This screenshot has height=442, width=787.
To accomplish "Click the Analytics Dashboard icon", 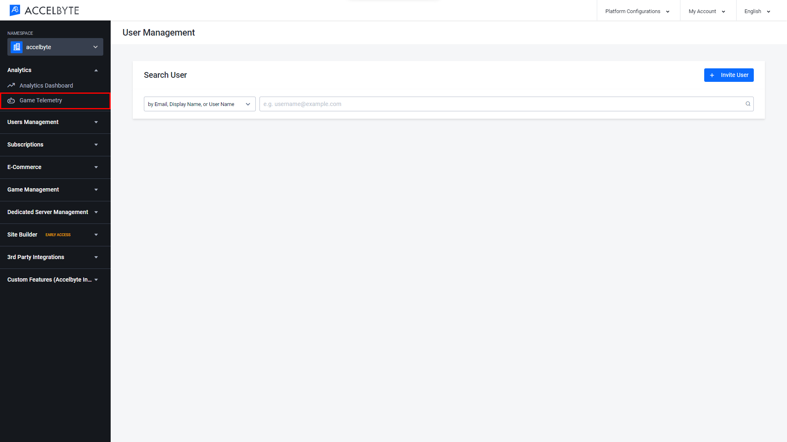I will (11, 85).
